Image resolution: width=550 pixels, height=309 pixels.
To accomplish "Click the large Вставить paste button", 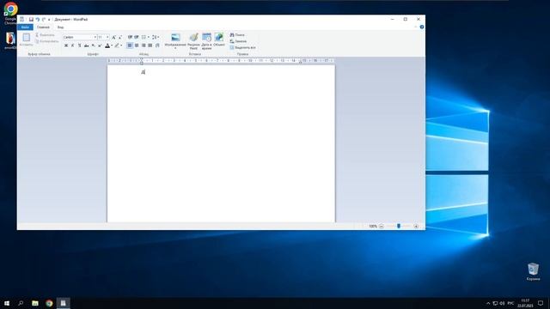I will (x=27, y=39).
